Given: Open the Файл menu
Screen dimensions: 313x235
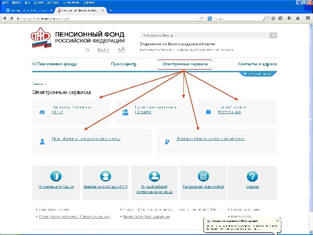Looking at the screenshot, I should pyautogui.click(x=5, y=3).
